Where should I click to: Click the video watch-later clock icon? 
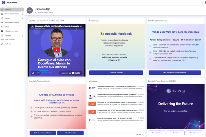[38, 73]
